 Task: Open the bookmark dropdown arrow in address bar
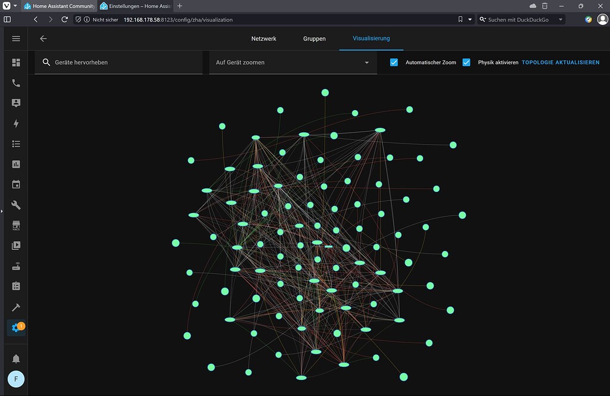[470, 20]
